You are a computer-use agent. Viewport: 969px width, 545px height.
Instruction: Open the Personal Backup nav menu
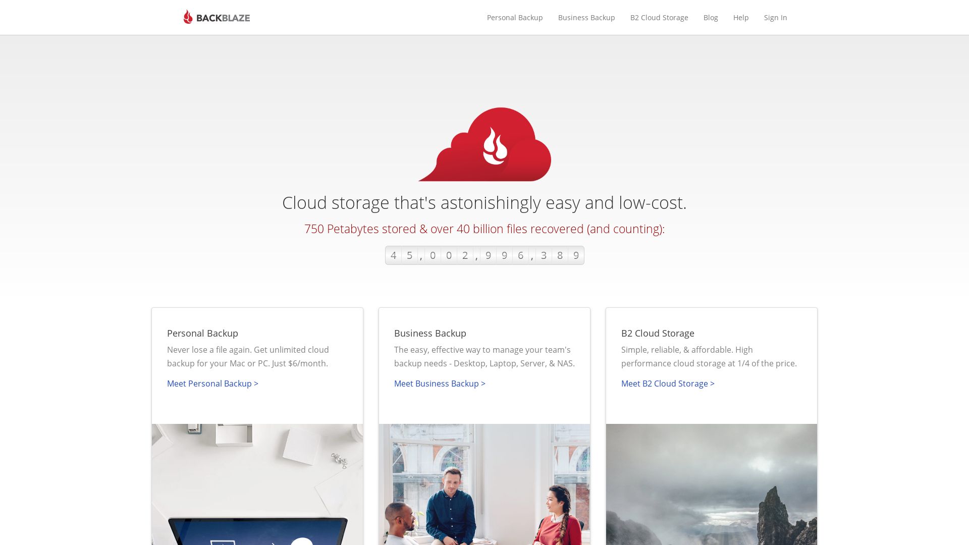(x=515, y=18)
